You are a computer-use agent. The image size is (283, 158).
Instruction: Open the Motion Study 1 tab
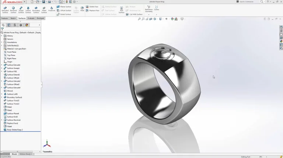(x=25, y=154)
